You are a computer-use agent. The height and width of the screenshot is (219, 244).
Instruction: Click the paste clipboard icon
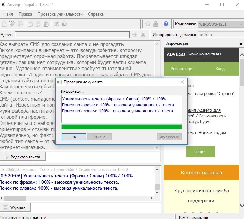click(x=46, y=24)
